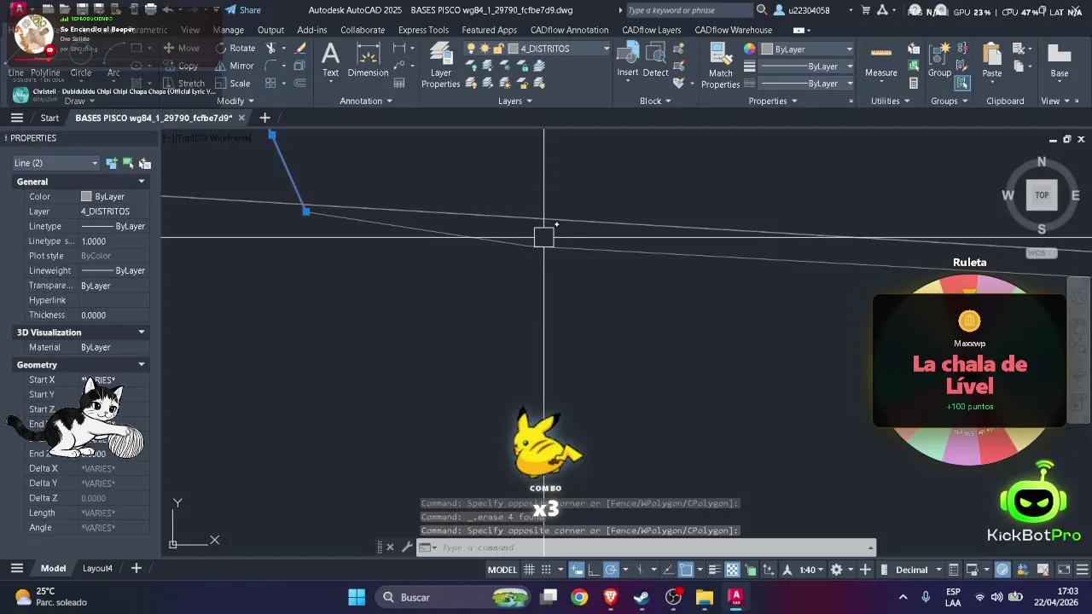The image size is (1092, 614).
Task: Expand the Layers panel dropdown
Action: tap(515, 101)
